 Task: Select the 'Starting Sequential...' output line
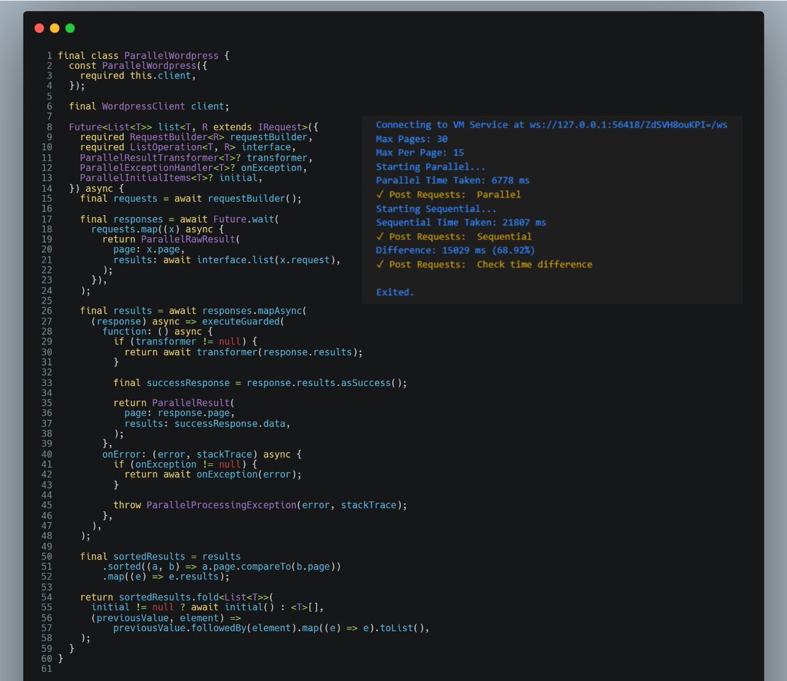pyautogui.click(x=436, y=208)
